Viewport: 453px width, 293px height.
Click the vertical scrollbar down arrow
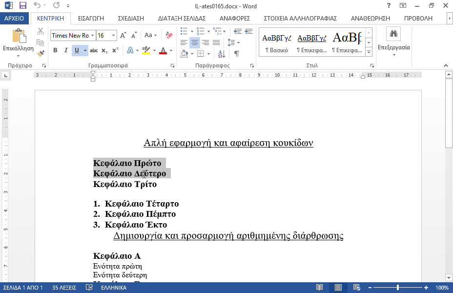pyautogui.click(x=449, y=278)
